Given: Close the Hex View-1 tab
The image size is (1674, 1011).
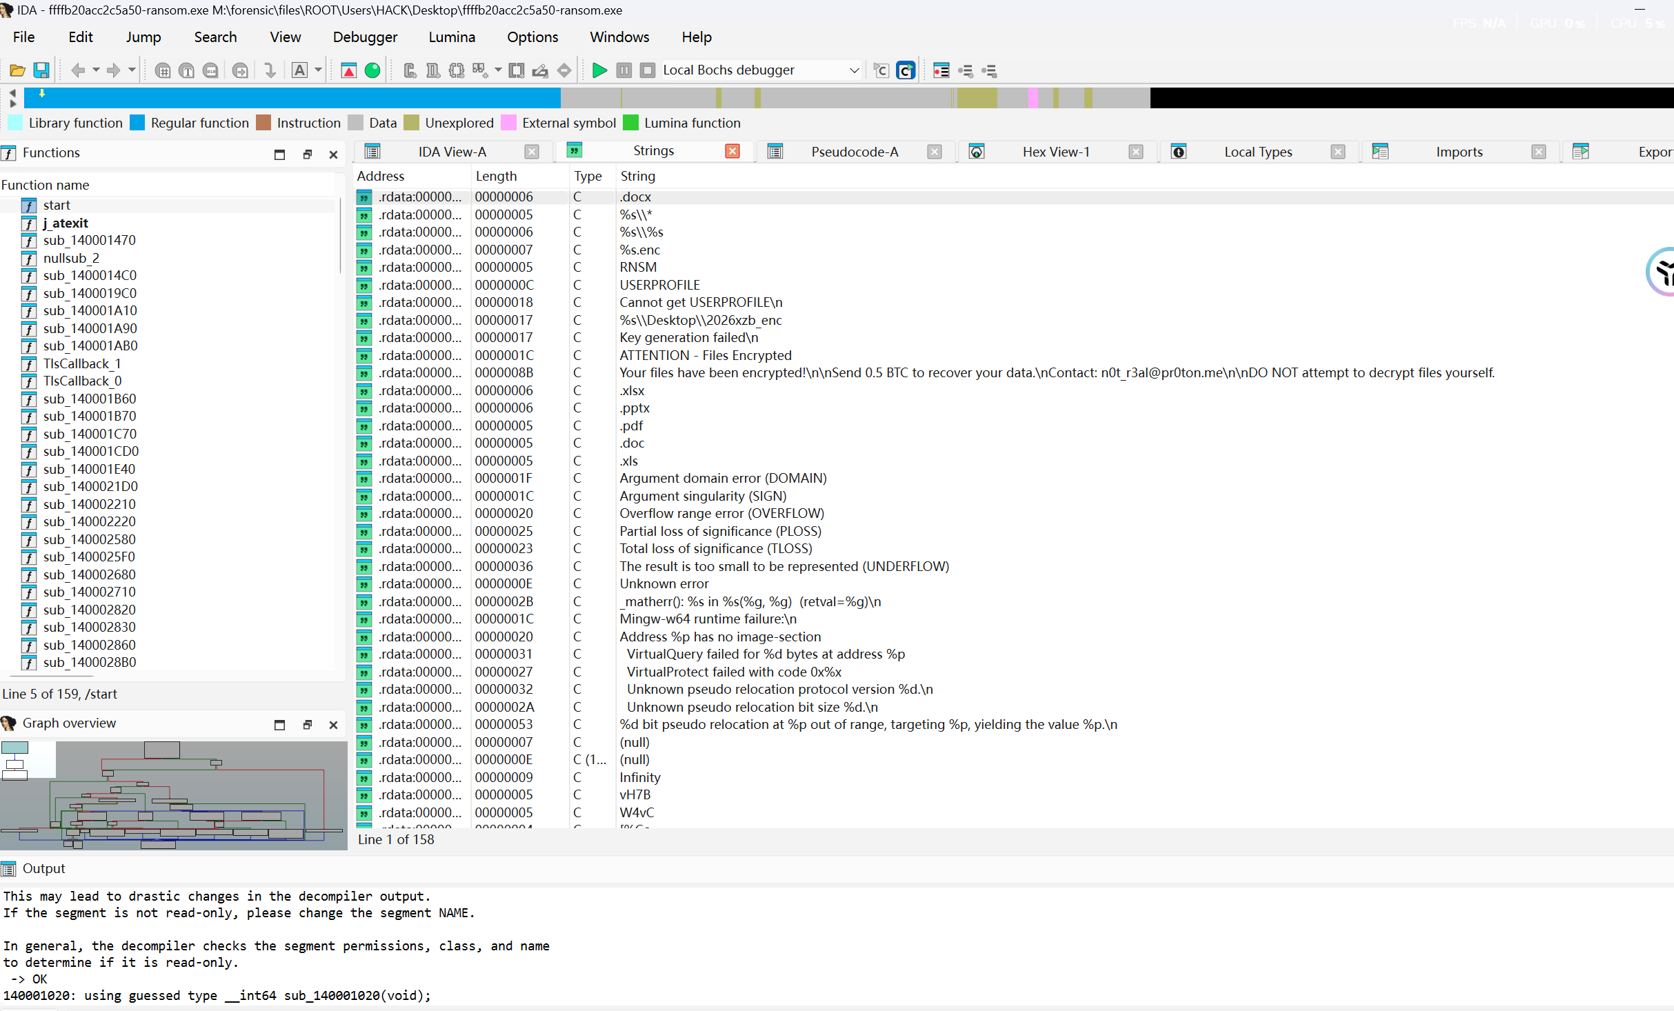Looking at the screenshot, I should coord(1136,152).
